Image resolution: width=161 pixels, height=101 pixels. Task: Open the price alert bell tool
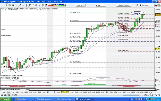click(x=10, y=5)
